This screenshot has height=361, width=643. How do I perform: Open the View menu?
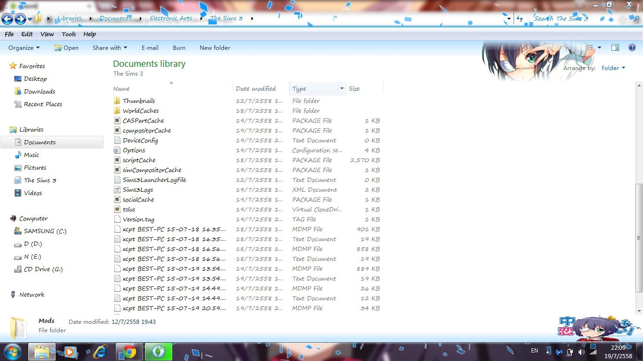[x=47, y=34]
